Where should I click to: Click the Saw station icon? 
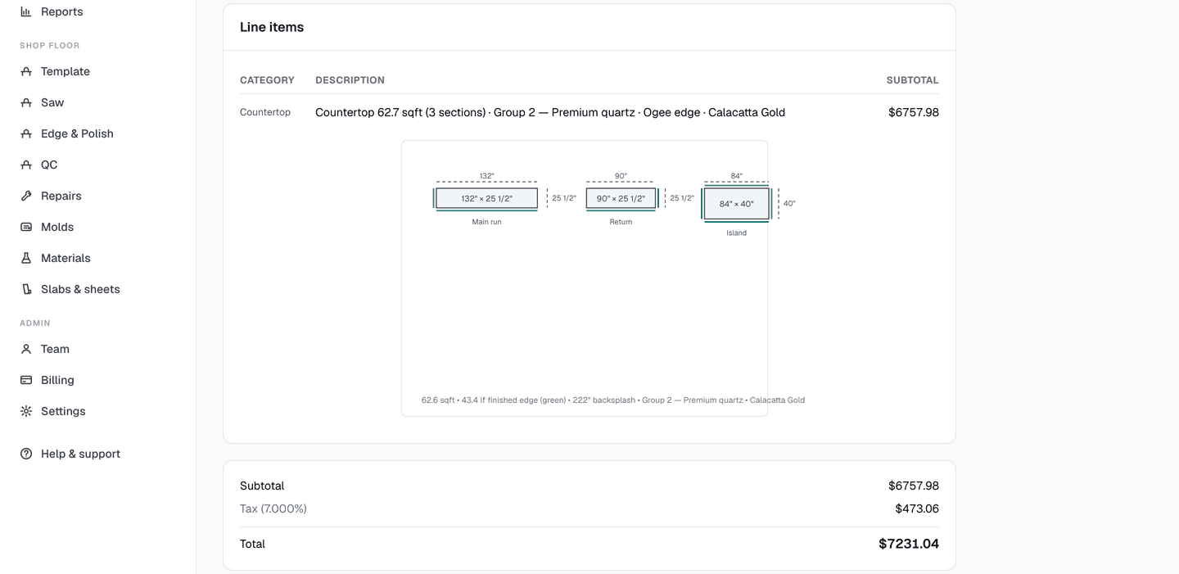(x=26, y=102)
